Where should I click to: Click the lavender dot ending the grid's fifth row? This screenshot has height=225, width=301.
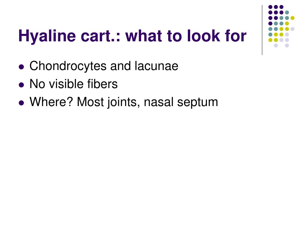pyautogui.click(x=292, y=29)
